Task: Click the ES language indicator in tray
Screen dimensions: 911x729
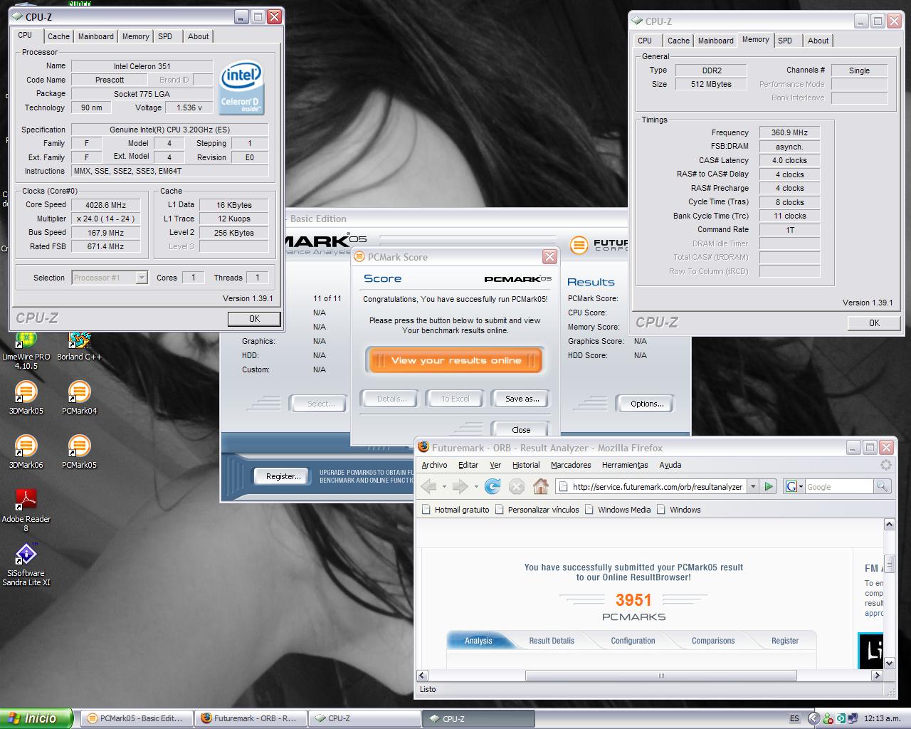Action: [794, 718]
